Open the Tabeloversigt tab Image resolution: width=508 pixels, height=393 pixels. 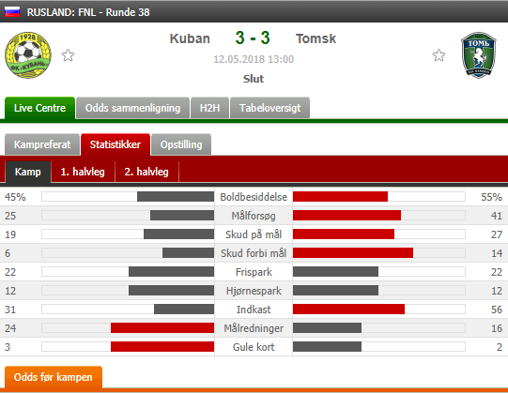click(269, 108)
